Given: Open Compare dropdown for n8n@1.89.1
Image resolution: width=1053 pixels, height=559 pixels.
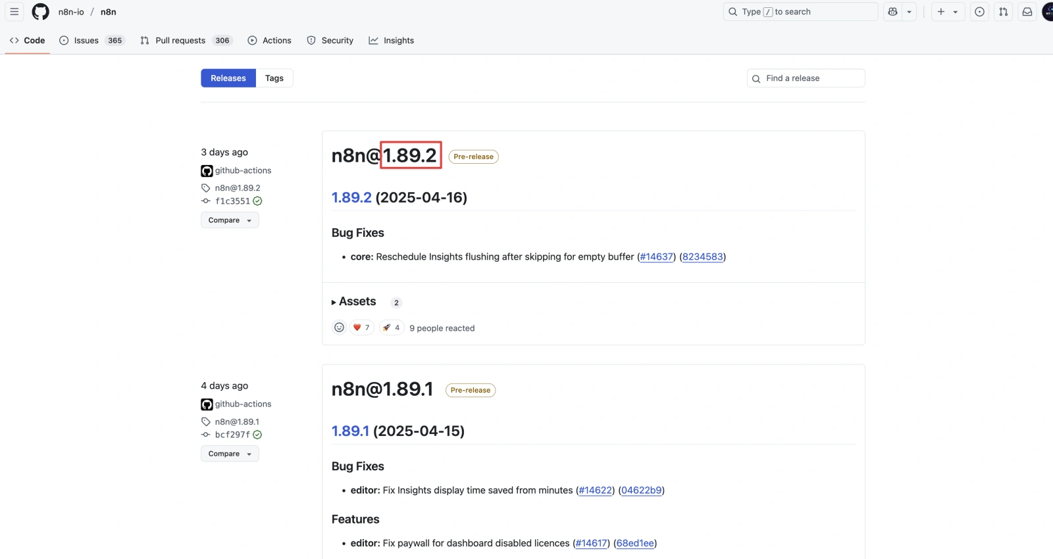Looking at the screenshot, I should (230, 454).
